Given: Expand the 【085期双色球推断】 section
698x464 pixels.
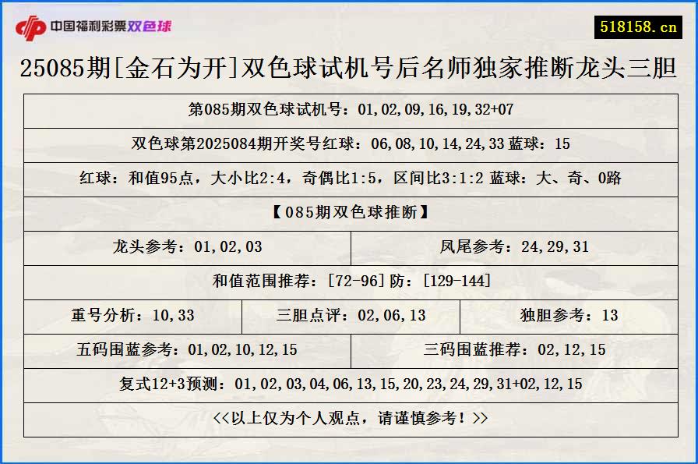Looking at the screenshot, I should point(349,215).
